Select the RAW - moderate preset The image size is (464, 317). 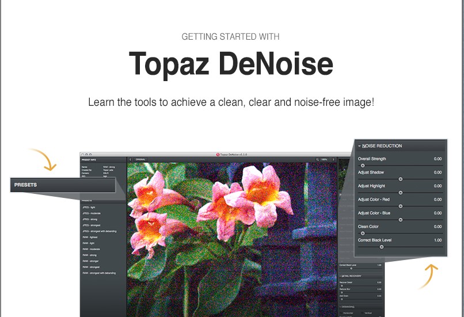coord(92,249)
